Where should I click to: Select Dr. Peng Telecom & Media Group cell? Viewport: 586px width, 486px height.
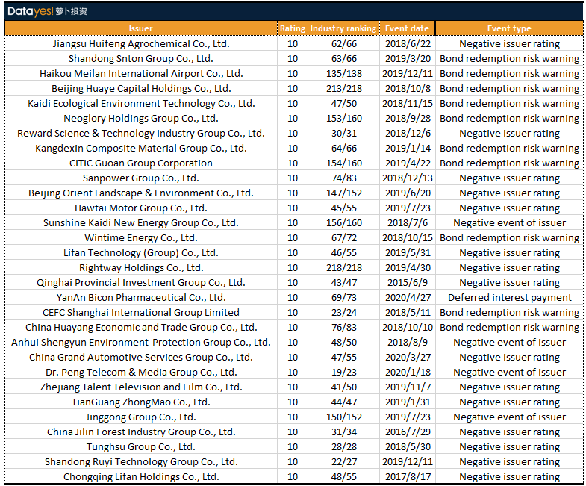[140, 373]
